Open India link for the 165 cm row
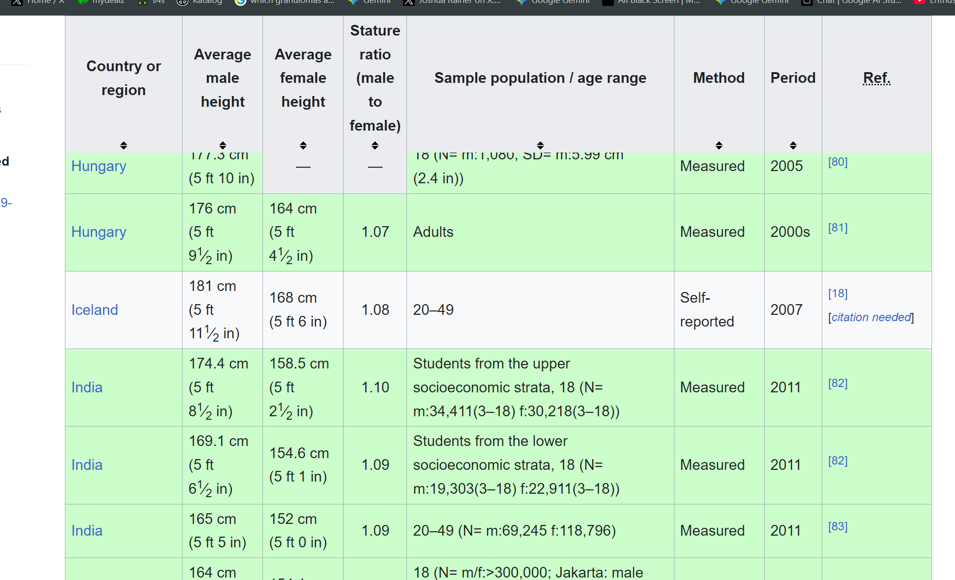Viewport: 955px width, 580px height. 87,531
